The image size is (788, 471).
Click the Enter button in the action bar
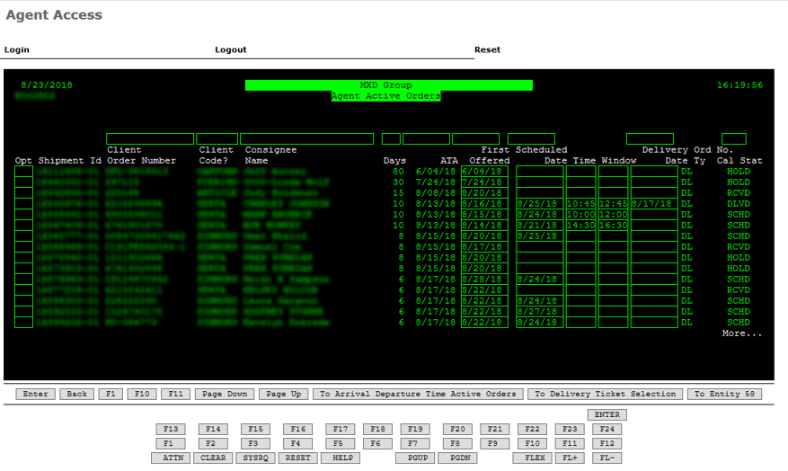[x=35, y=394]
